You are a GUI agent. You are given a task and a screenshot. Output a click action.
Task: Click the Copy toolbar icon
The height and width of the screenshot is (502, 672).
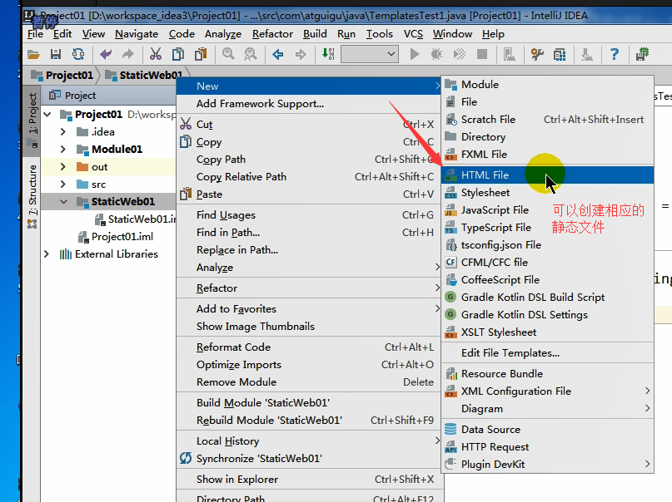point(178,54)
